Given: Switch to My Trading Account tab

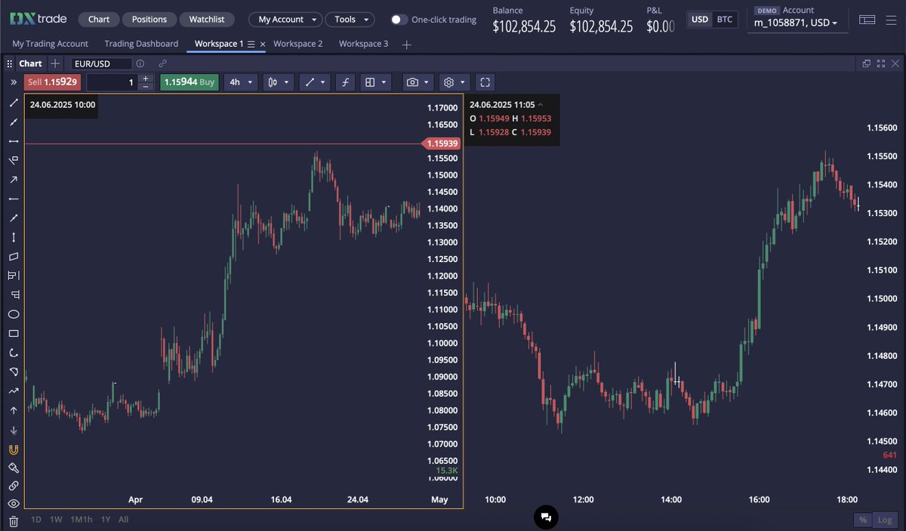Looking at the screenshot, I should 50,44.
